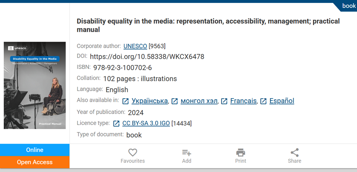Image resolution: width=357 pixels, height=172 pixels.
Task: Click the Print printer icon
Action: tap(241, 152)
